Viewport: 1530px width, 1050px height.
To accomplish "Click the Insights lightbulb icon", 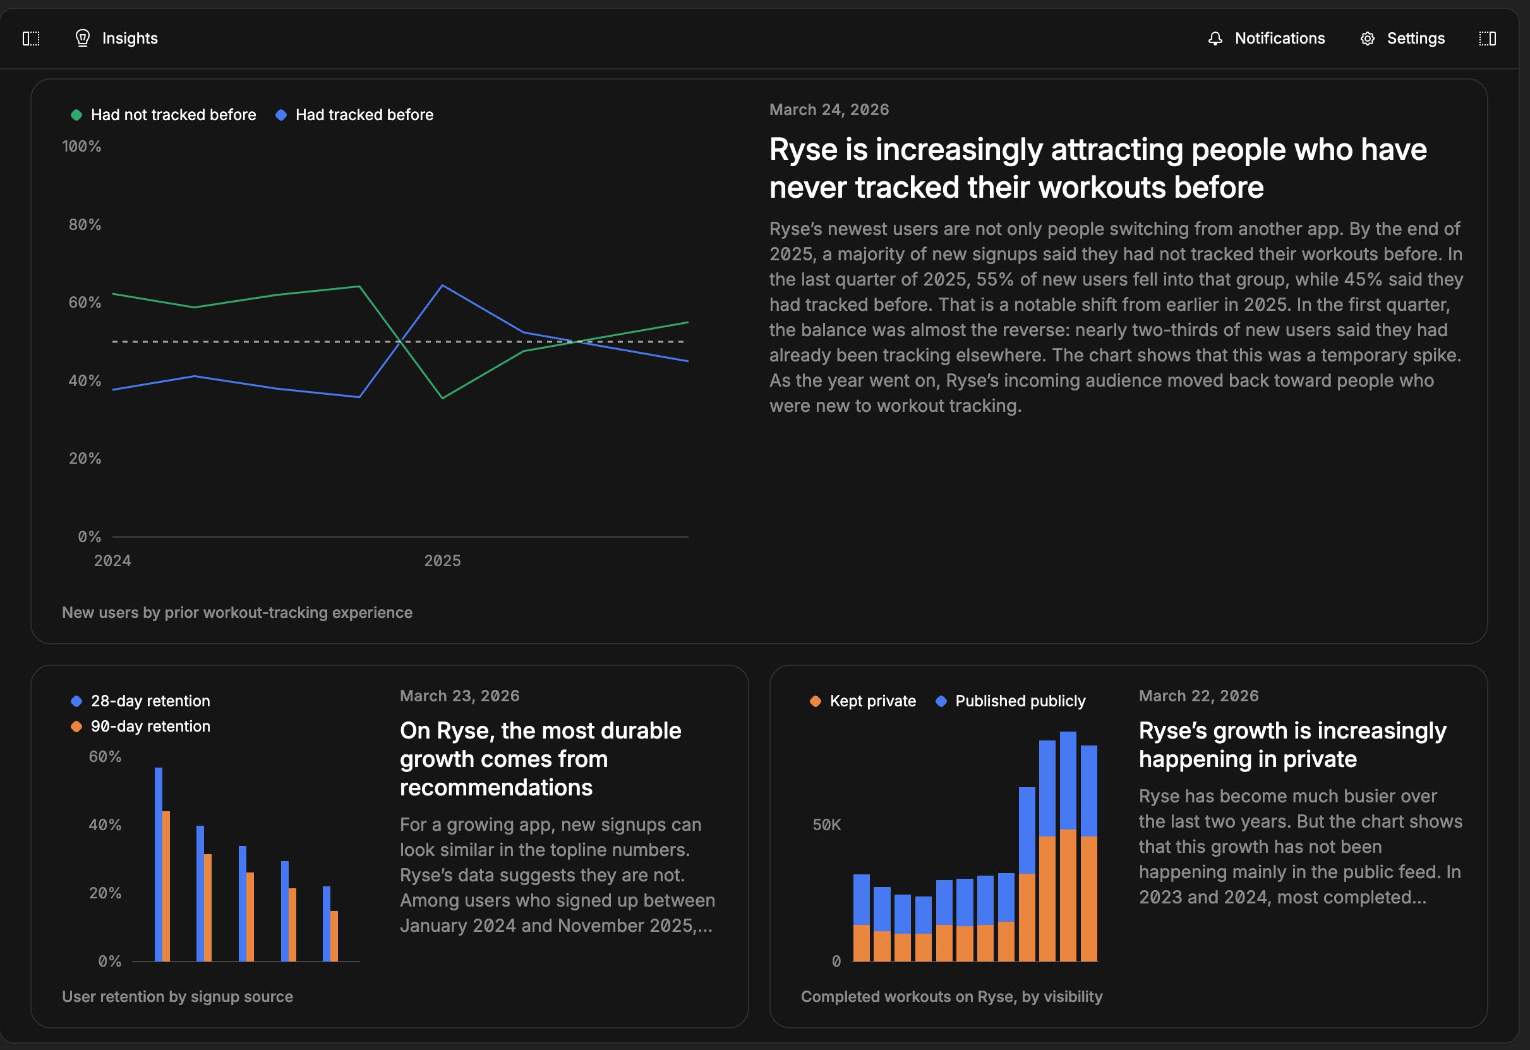I will (x=82, y=38).
